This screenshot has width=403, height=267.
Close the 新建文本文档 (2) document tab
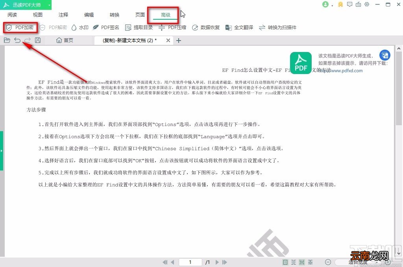[168, 41]
